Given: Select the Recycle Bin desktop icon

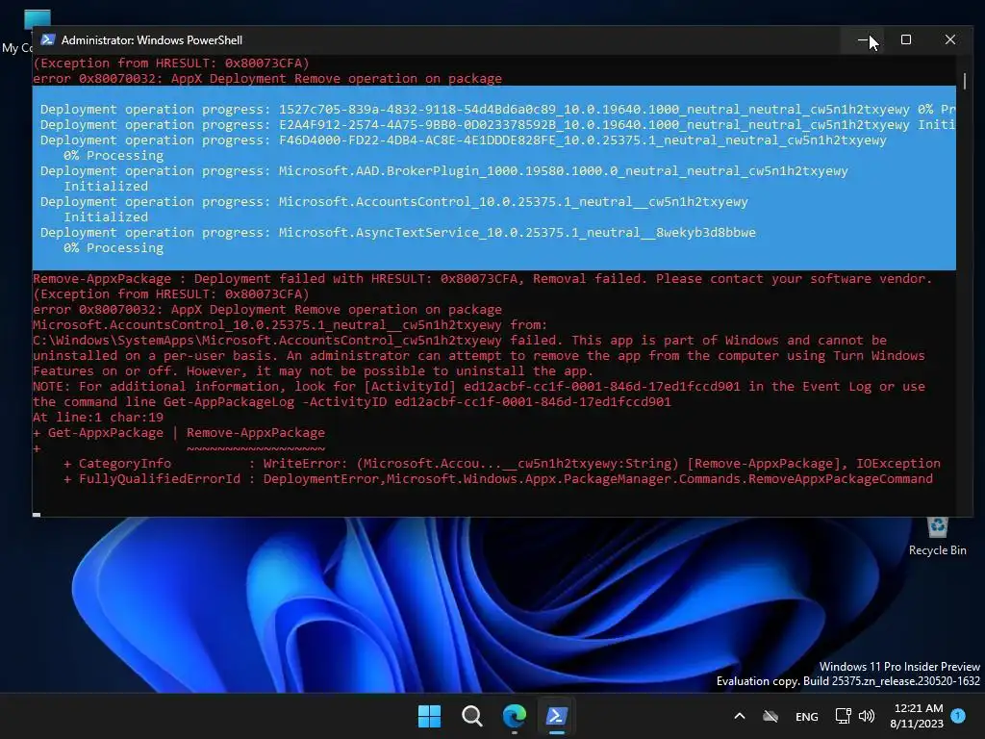Looking at the screenshot, I should [x=937, y=536].
